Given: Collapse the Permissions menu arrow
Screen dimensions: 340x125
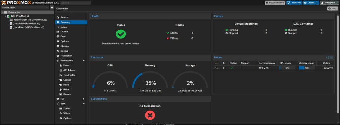Looking at the screenshot, I should 84,61.
